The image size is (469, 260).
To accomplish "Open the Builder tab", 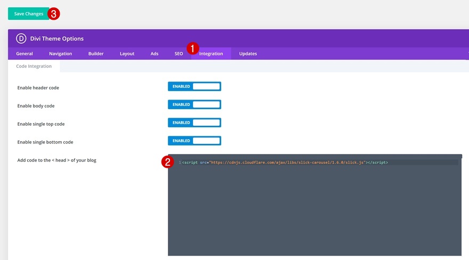I will coord(96,53).
